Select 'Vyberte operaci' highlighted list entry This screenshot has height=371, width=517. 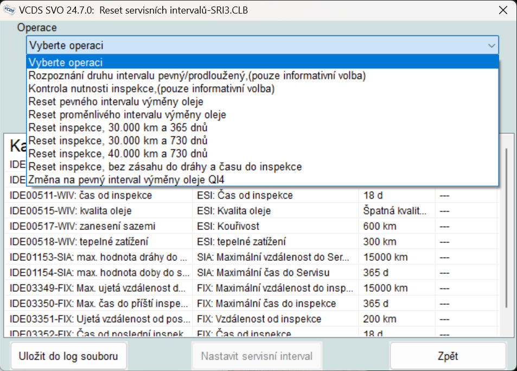coord(263,62)
